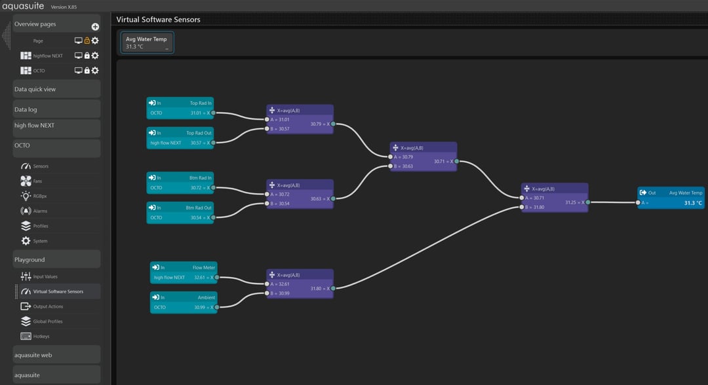Select Virtual Software Sensors menu item

pyautogui.click(x=58, y=291)
